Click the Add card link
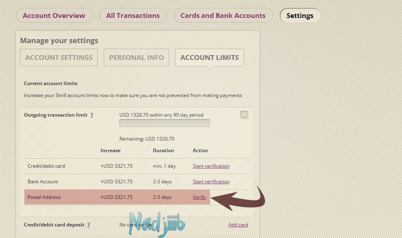The image size is (402, 238). click(x=238, y=225)
